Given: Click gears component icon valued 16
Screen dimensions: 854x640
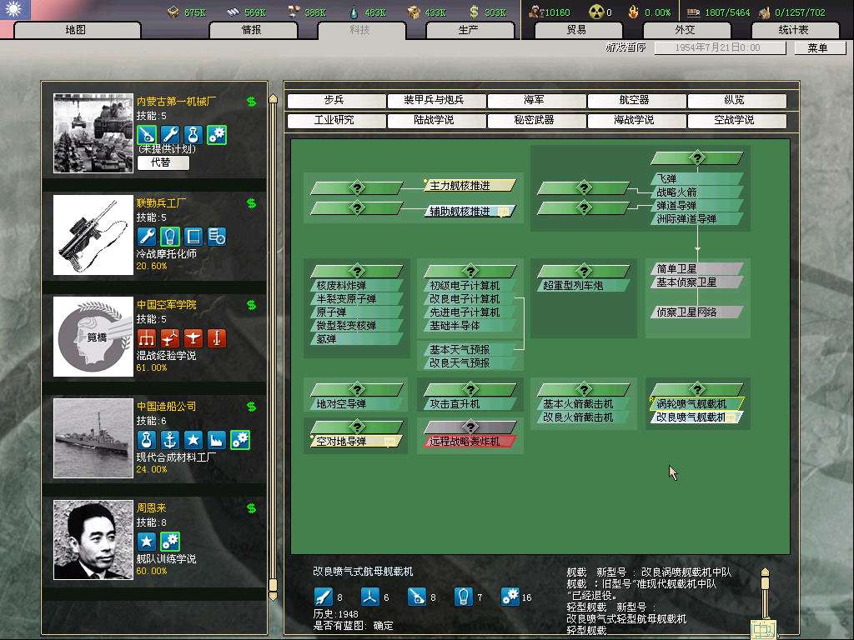Looking at the screenshot, I should point(510,597).
